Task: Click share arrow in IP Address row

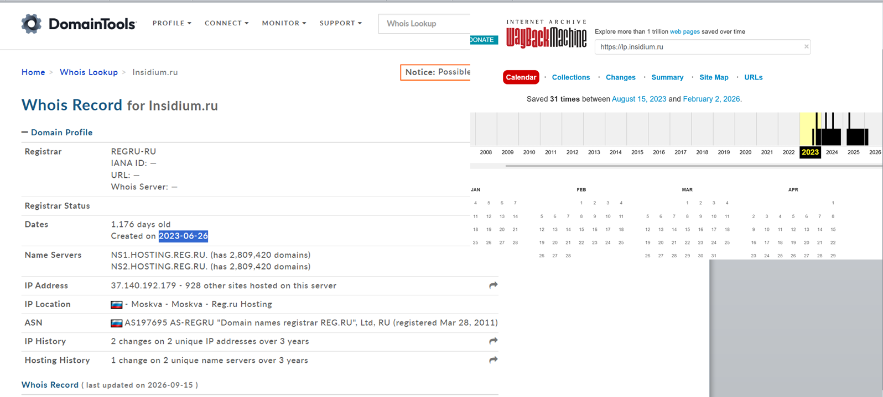Action: (494, 285)
